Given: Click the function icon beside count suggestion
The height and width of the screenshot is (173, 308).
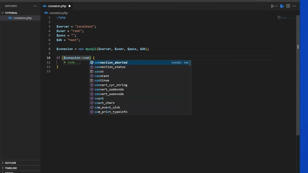Looking at the screenshot, I should click(x=92, y=98).
